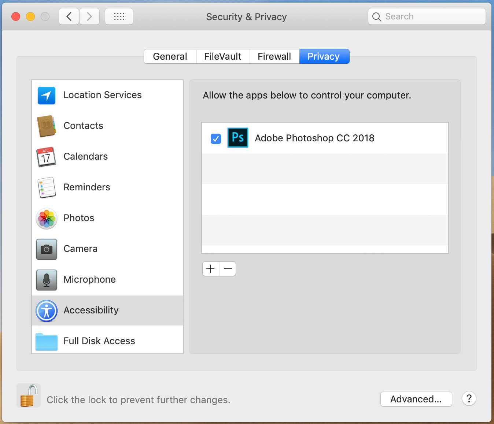494x424 pixels.
Task: Select the Camera icon in sidebar
Action: (x=47, y=249)
